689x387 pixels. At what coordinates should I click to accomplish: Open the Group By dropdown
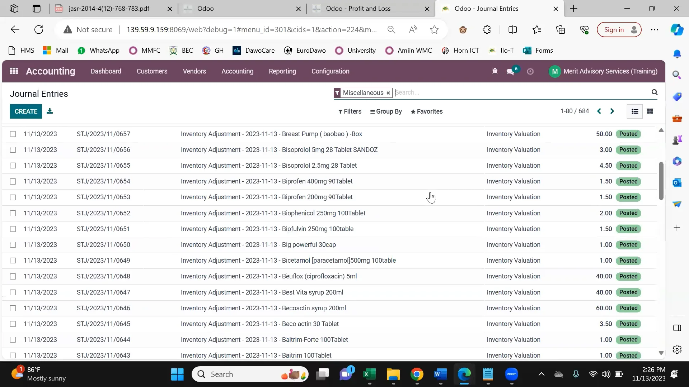pyautogui.click(x=386, y=111)
